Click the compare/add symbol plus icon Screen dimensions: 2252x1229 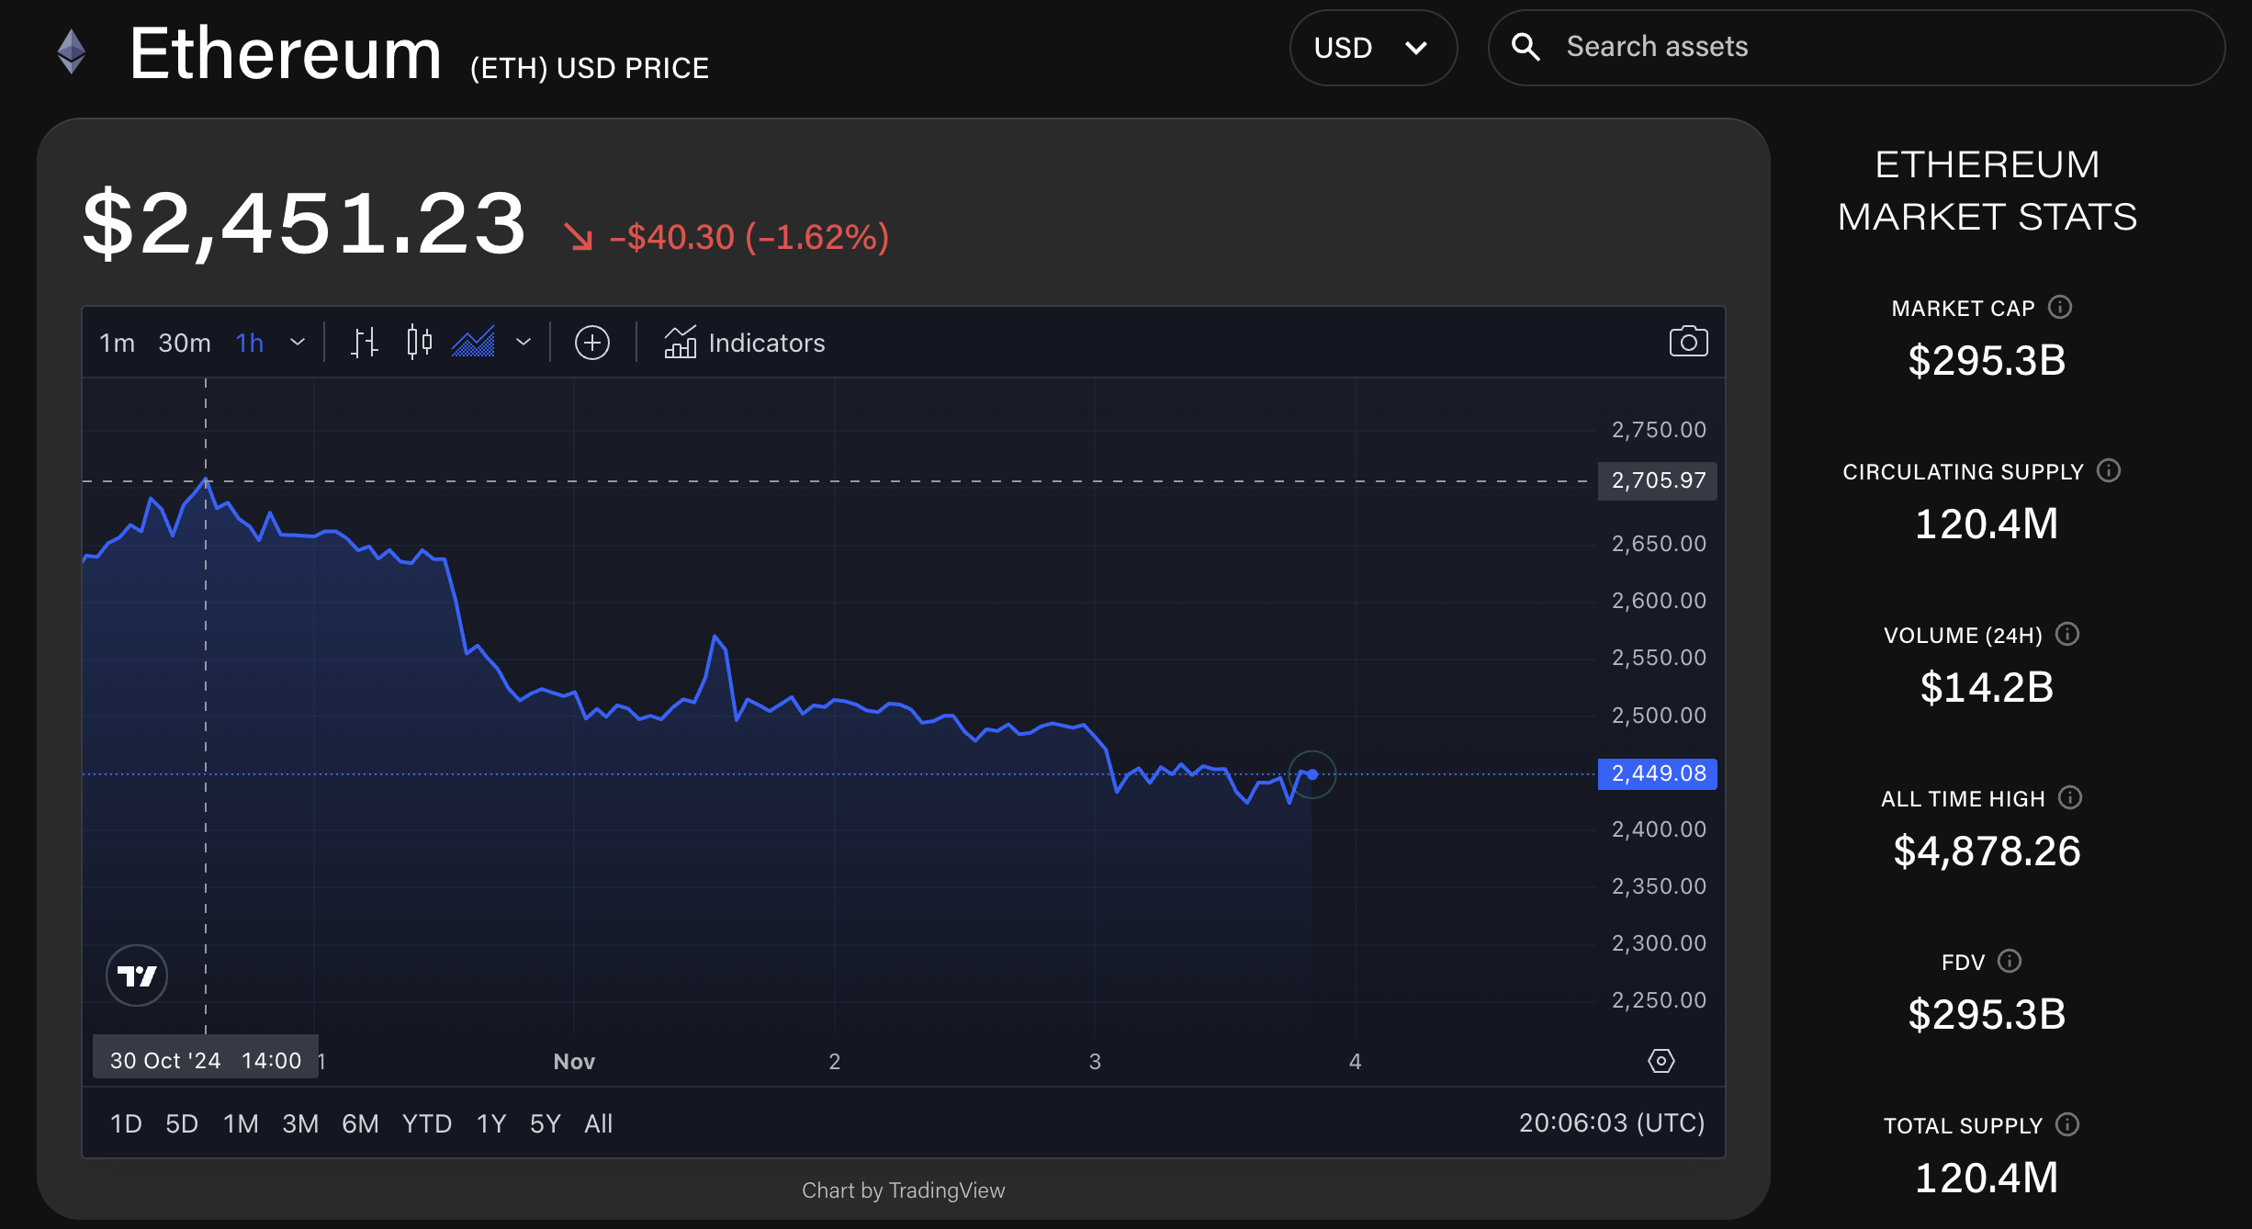591,343
